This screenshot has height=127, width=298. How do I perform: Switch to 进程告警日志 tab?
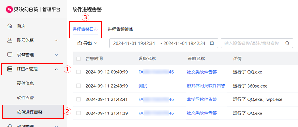[x=85, y=29]
